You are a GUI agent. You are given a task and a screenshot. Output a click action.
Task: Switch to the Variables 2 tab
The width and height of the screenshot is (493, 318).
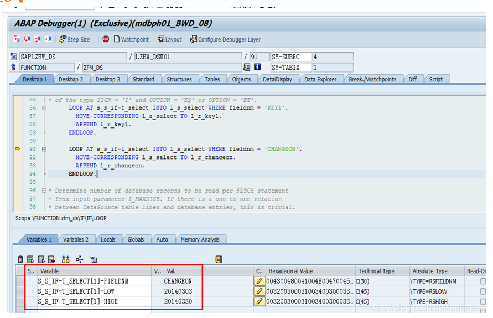75,239
